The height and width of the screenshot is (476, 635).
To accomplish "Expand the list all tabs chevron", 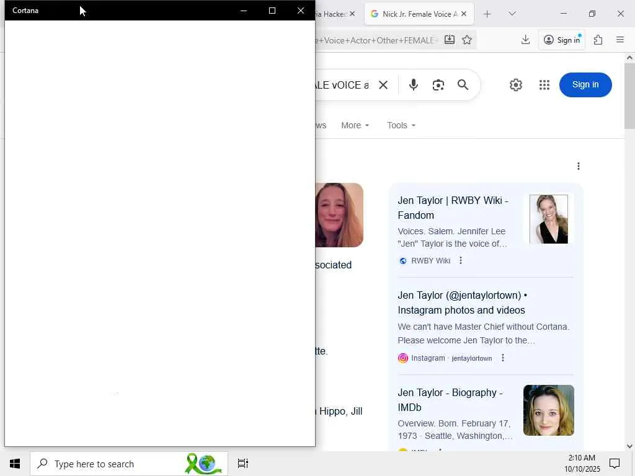I will (x=512, y=14).
